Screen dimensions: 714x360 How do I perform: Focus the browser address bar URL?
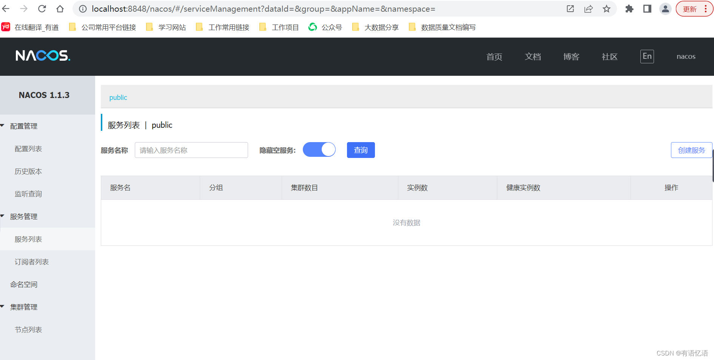[264, 9]
